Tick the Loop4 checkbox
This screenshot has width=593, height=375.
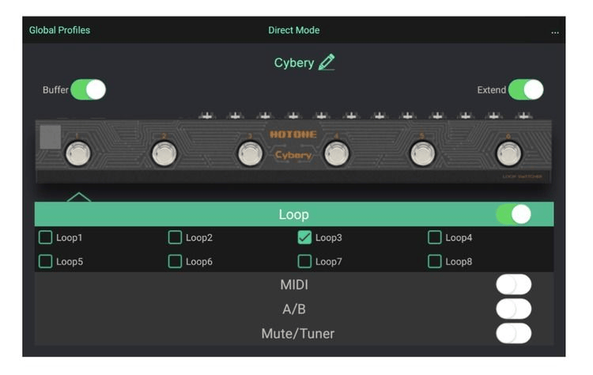click(435, 237)
